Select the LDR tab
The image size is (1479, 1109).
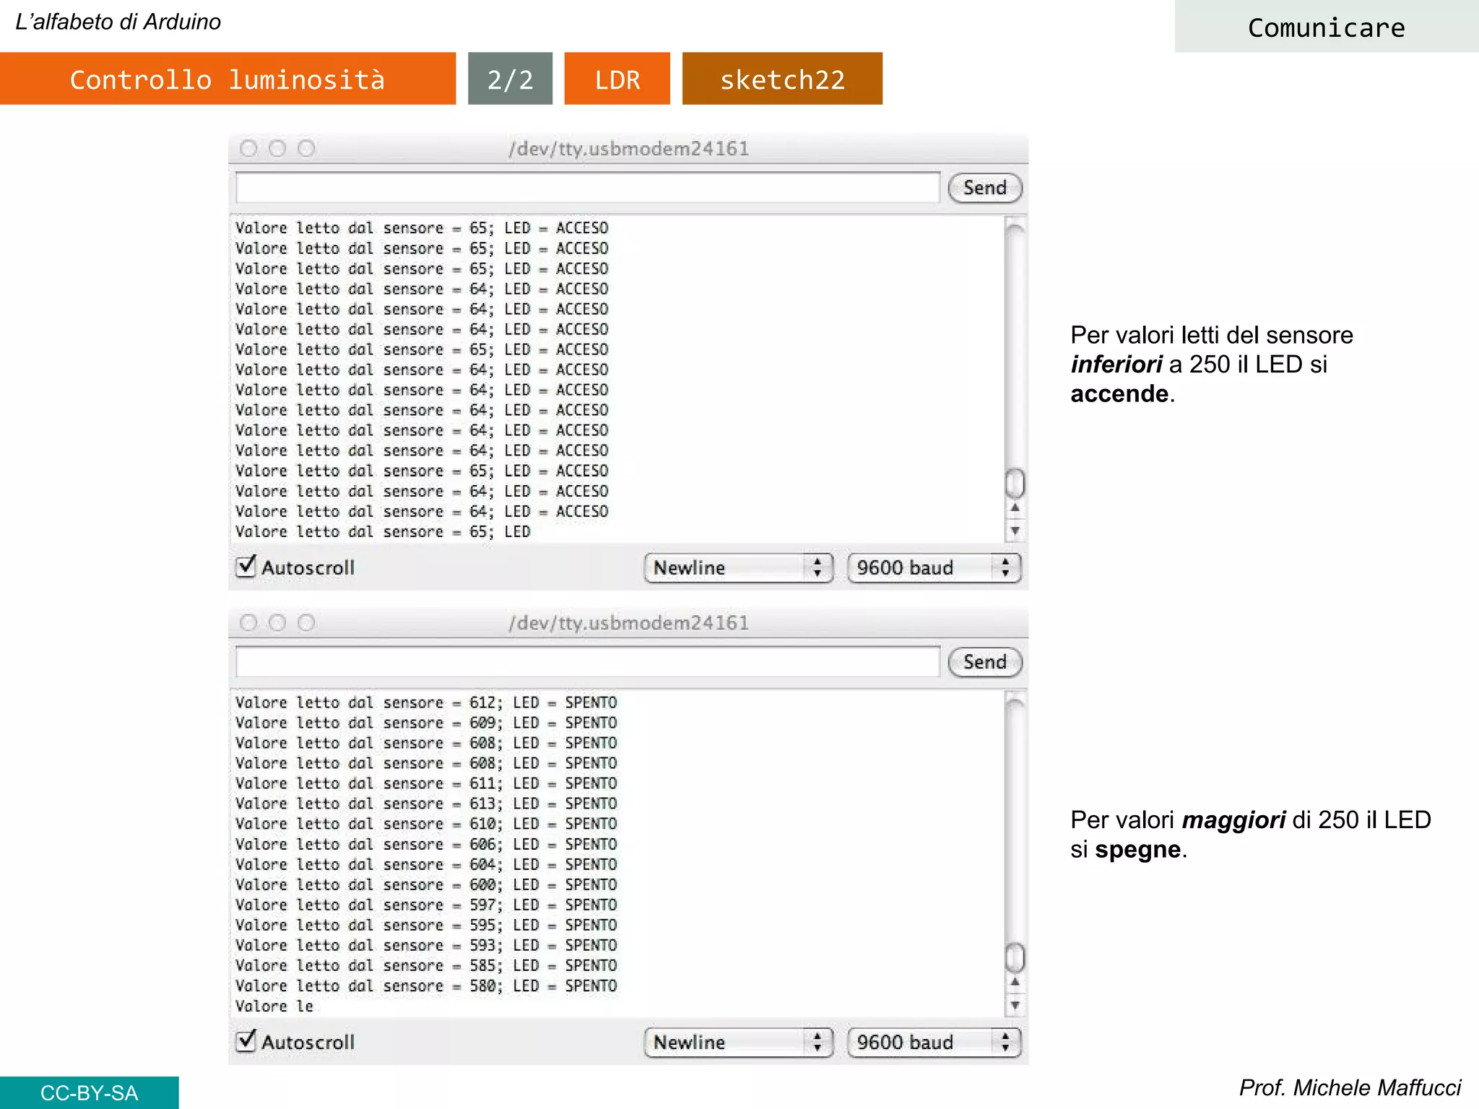coord(617,79)
